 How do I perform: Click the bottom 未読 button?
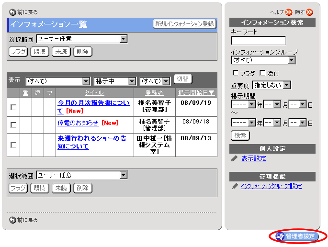click(61, 188)
